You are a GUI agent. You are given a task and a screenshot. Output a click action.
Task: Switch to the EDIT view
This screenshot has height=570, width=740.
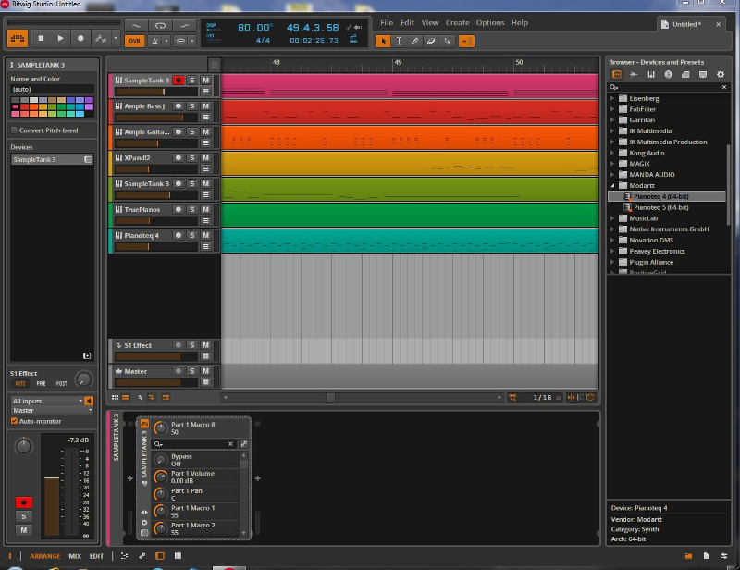(96, 556)
